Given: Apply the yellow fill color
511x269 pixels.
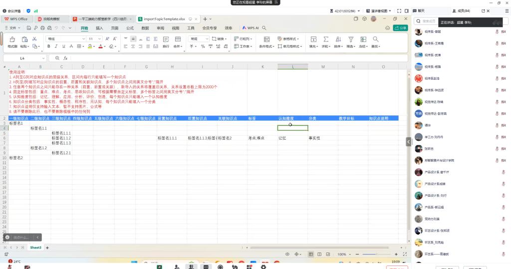Looking at the screenshot, I should [90, 46].
